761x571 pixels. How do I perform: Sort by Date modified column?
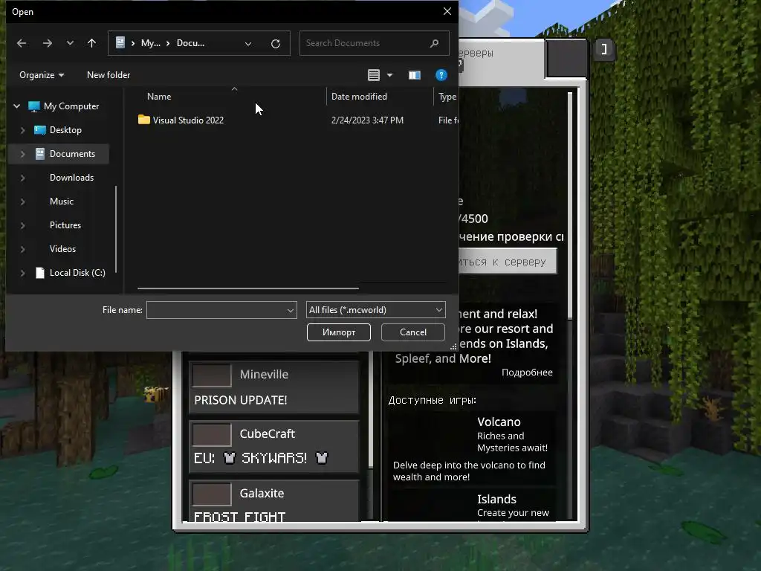pyautogui.click(x=359, y=96)
